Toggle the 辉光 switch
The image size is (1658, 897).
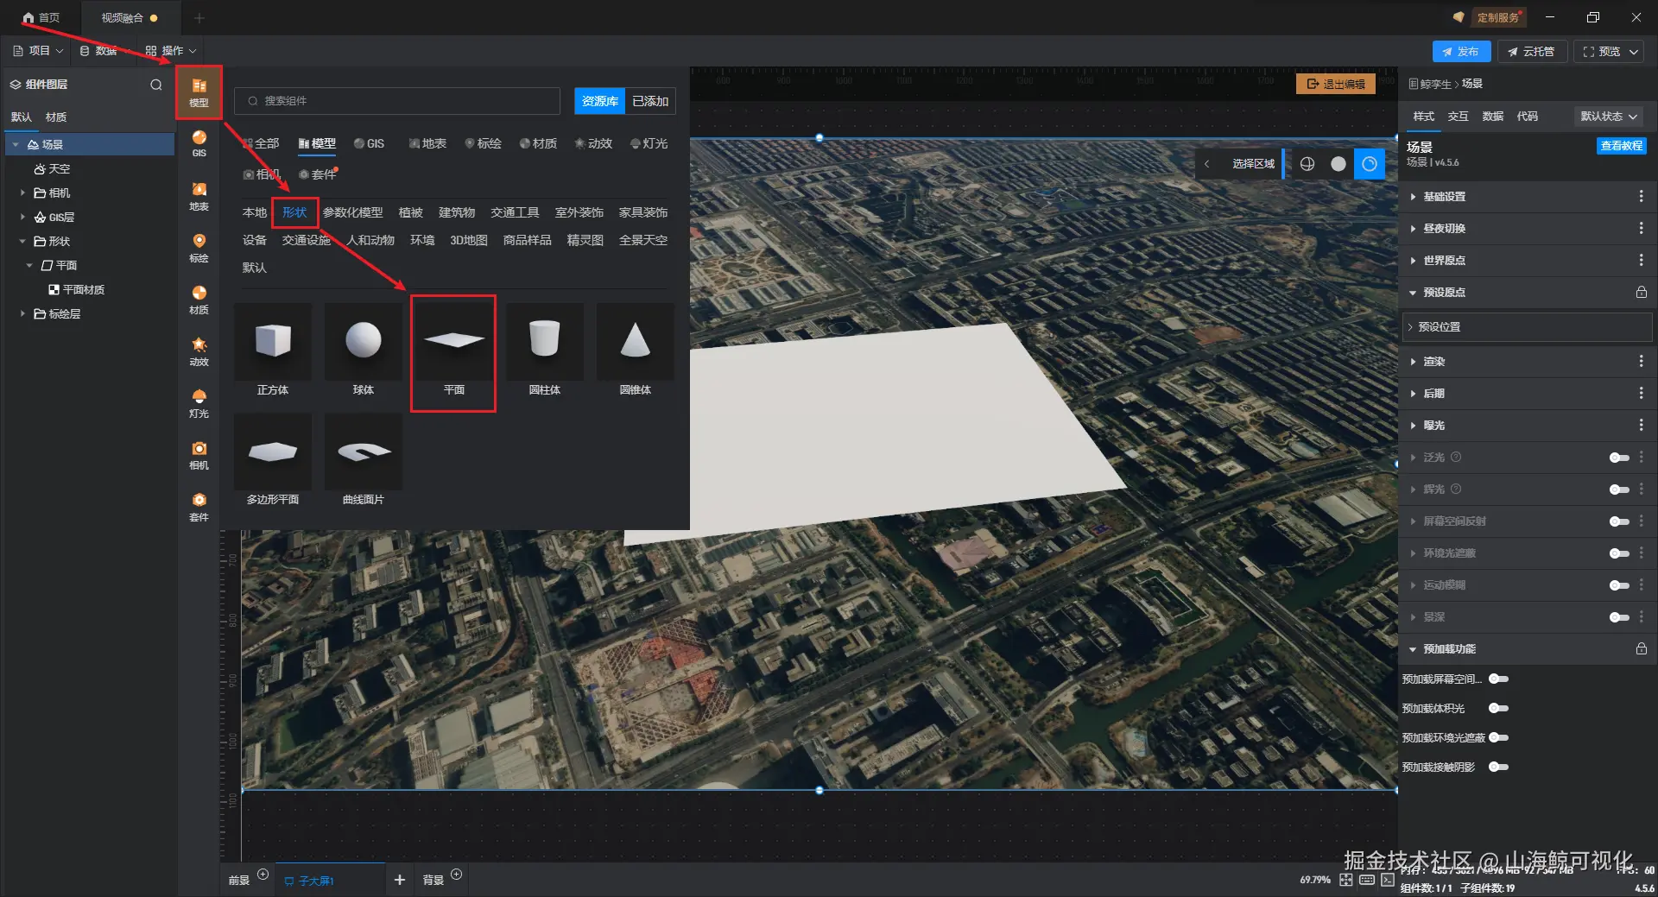(1619, 490)
